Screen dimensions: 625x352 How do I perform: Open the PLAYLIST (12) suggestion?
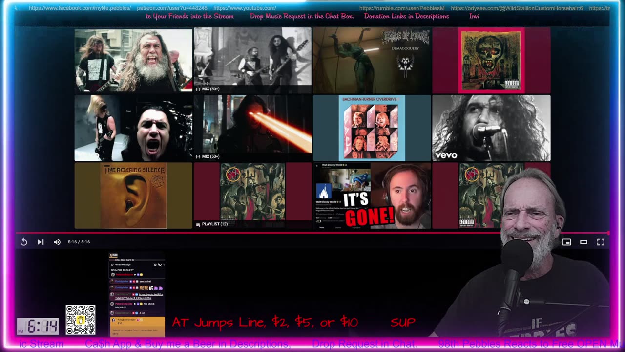(252, 196)
